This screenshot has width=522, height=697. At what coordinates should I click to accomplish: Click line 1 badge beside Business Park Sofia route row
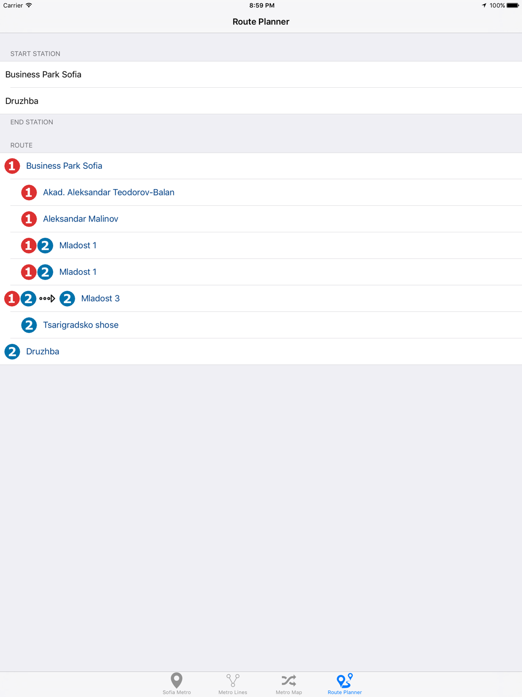12,166
